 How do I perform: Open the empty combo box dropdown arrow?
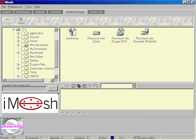(x=134, y=86)
